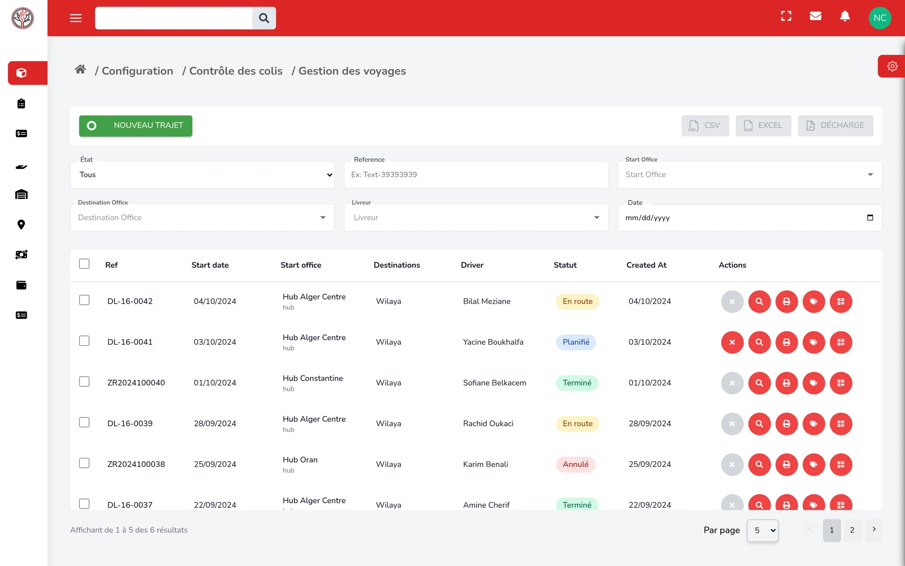This screenshot has width=905, height=566.
Task: Show QR code for DL-16-0039
Action: click(841, 424)
